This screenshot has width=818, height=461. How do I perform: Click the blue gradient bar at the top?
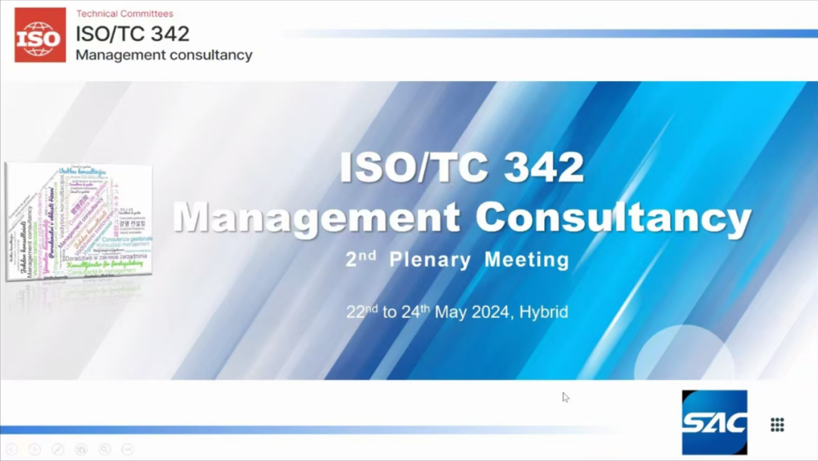tap(545, 33)
